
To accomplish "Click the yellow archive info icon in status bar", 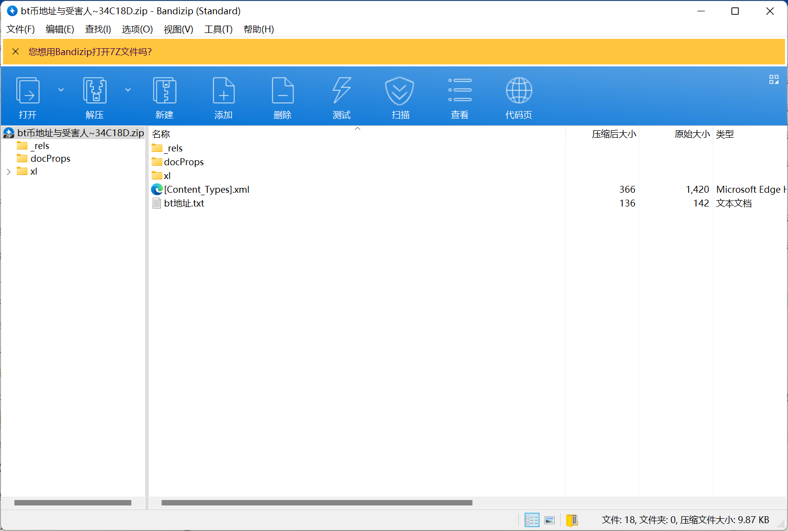I will pos(572,520).
